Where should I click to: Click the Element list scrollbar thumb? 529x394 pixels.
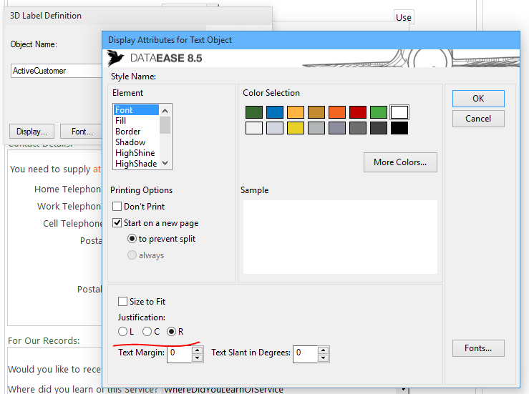(x=165, y=125)
